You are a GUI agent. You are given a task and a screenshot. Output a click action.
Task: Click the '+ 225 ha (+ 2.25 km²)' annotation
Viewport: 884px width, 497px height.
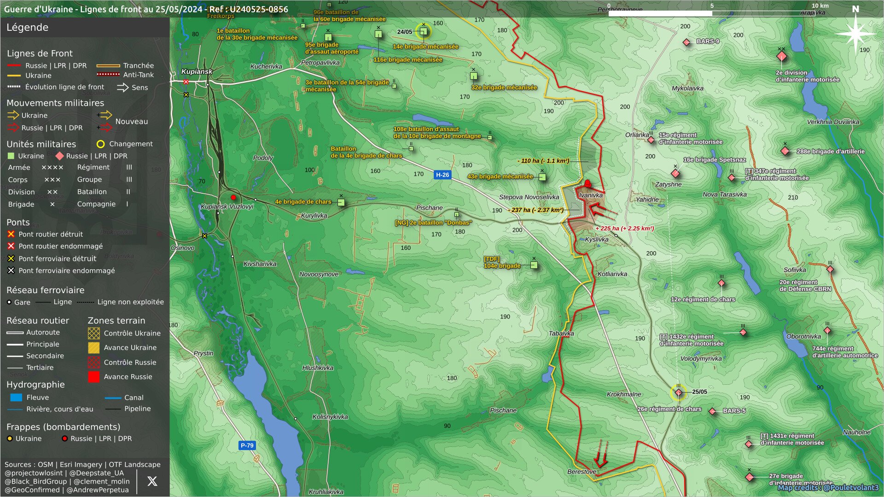coord(625,228)
